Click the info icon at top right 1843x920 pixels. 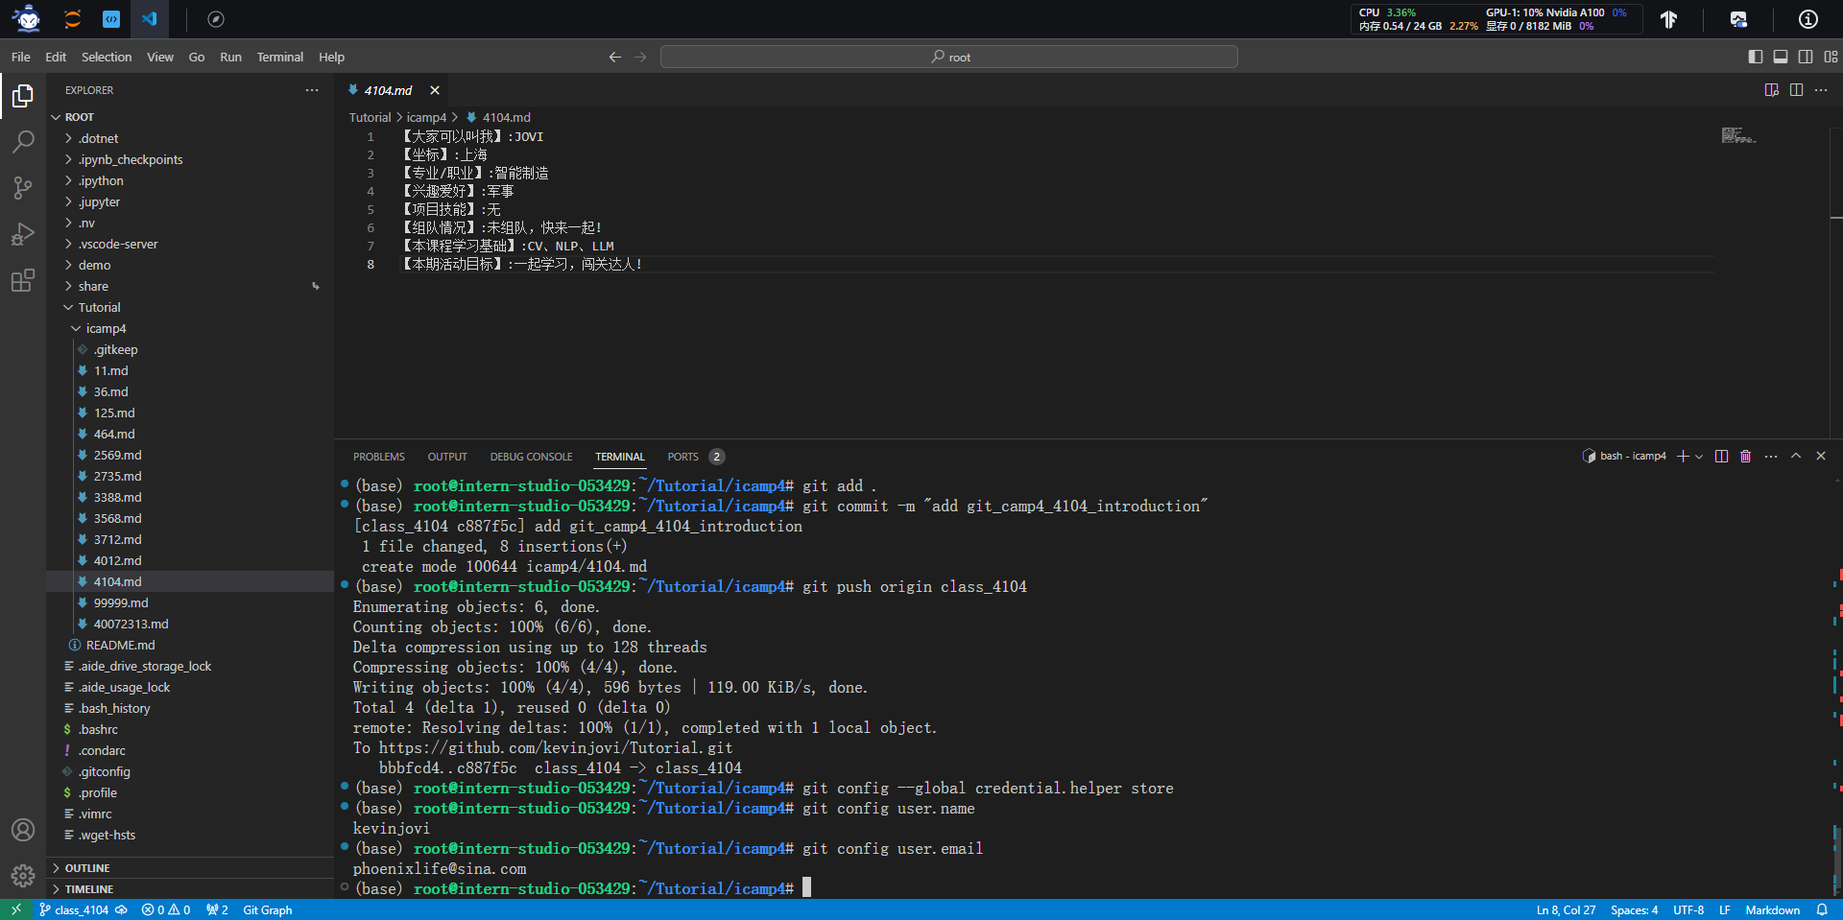point(1807,19)
